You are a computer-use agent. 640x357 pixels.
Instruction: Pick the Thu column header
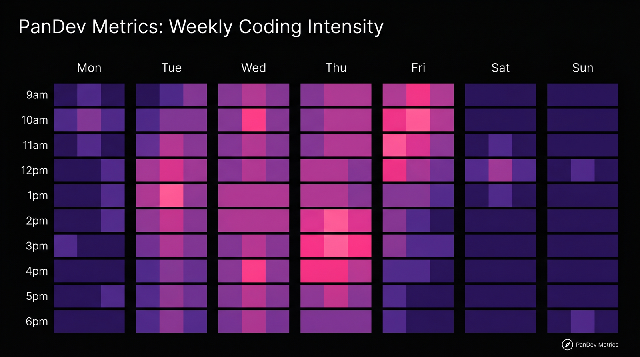[336, 68]
